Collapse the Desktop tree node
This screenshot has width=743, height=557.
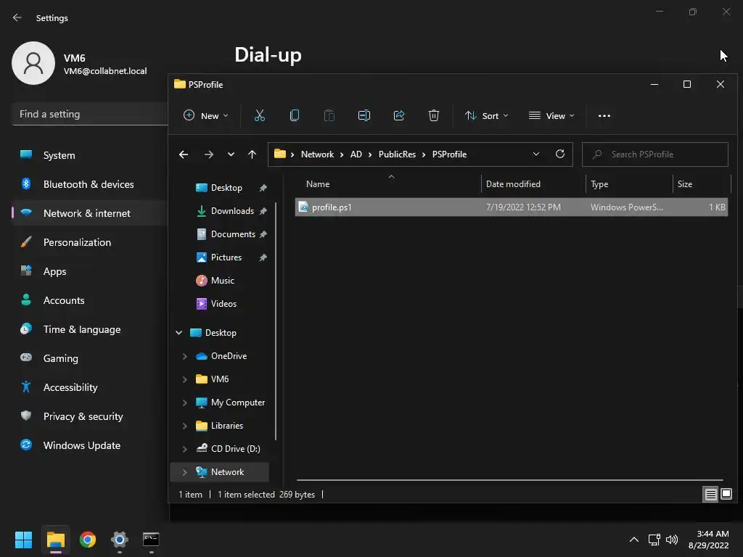tap(179, 332)
